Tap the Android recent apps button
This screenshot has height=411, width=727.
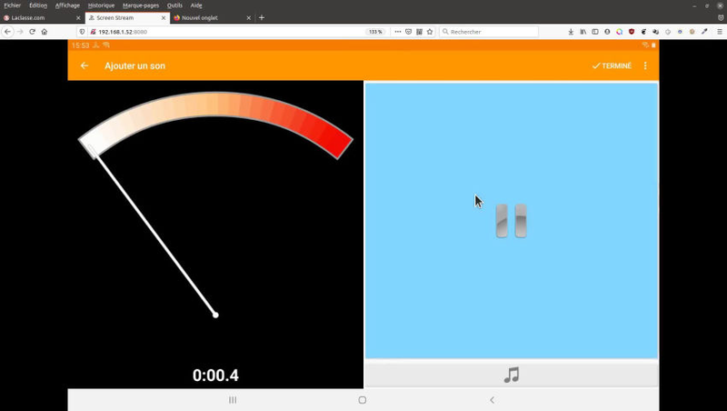pos(233,400)
